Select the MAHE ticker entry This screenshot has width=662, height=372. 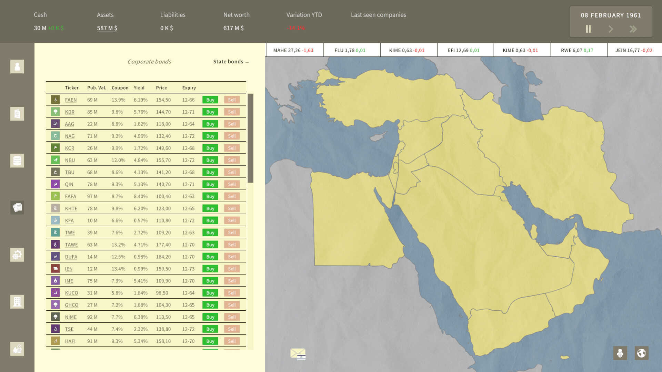point(295,50)
